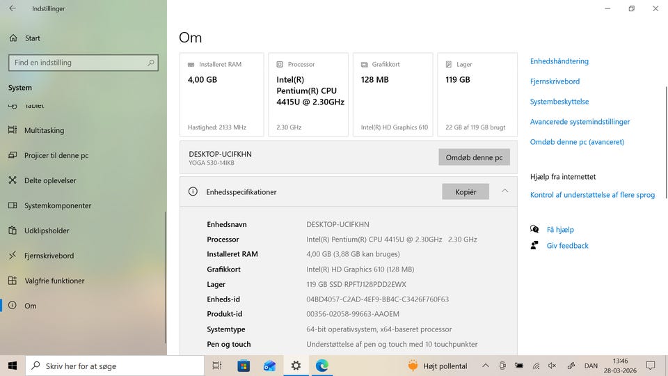
Task: Open Task View from the taskbar
Action: click(217, 366)
